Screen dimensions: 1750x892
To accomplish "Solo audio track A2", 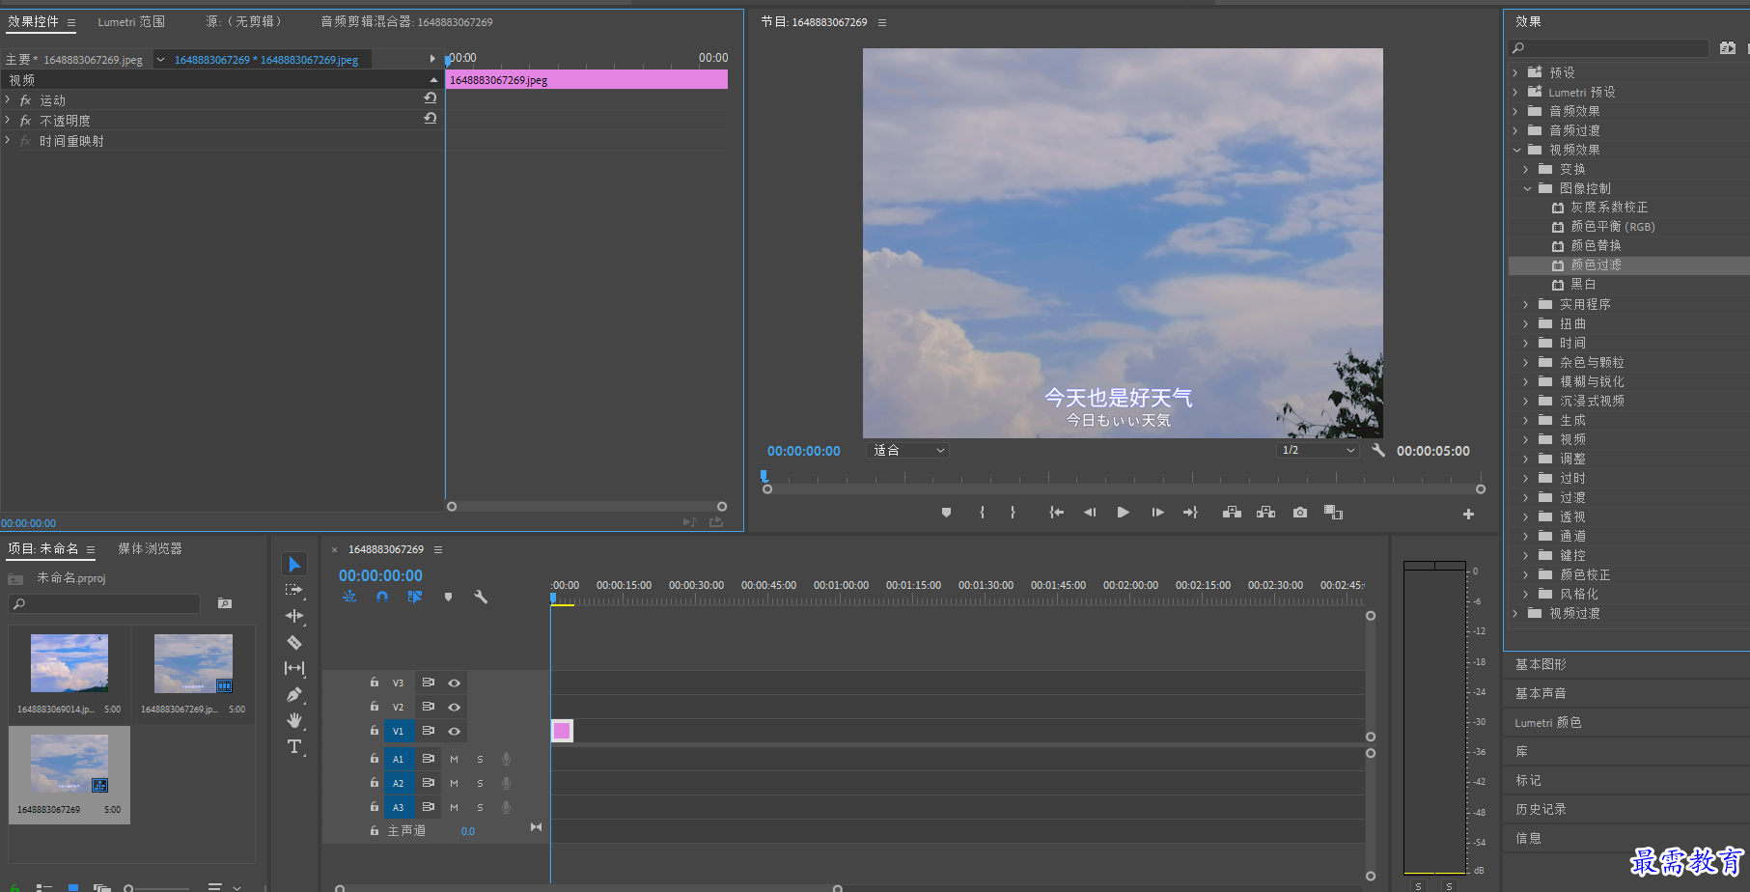I will coord(480,783).
